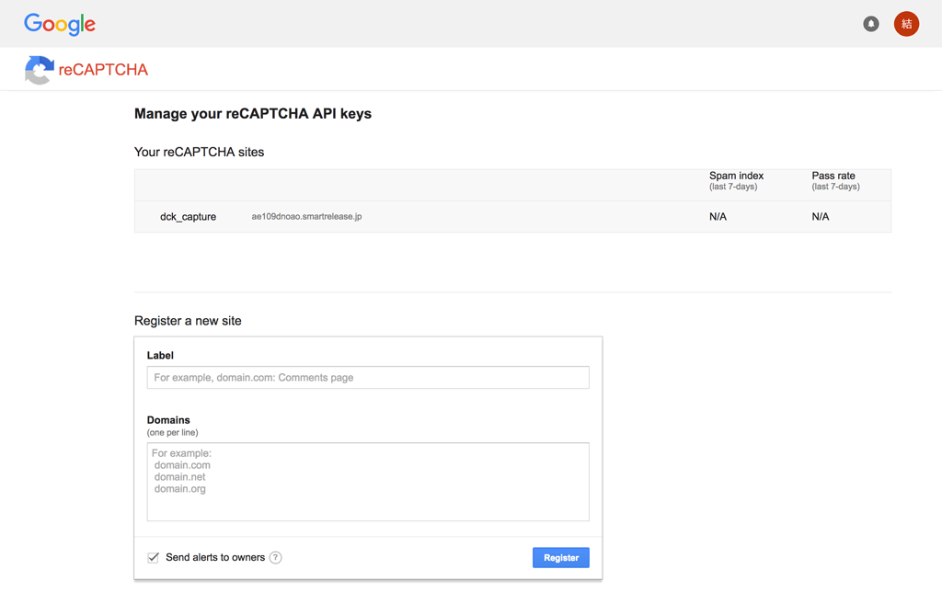Click the reCAPTCHA title text
Viewport: 942px width, 615px height.
pos(103,70)
